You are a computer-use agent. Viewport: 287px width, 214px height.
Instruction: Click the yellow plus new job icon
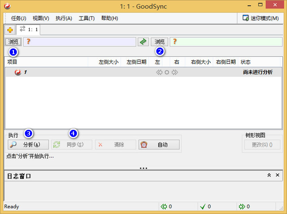coord(10,30)
